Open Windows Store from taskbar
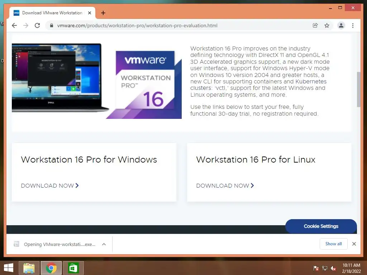This screenshot has height=275, width=367. click(73, 268)
